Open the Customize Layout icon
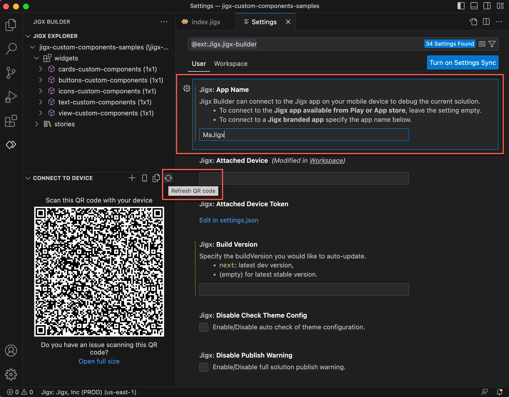Screen dimensions: 509x397 pyautogui.click(x=500, y=6)
